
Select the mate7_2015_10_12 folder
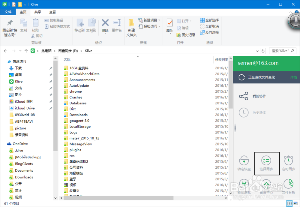[84, 138]
